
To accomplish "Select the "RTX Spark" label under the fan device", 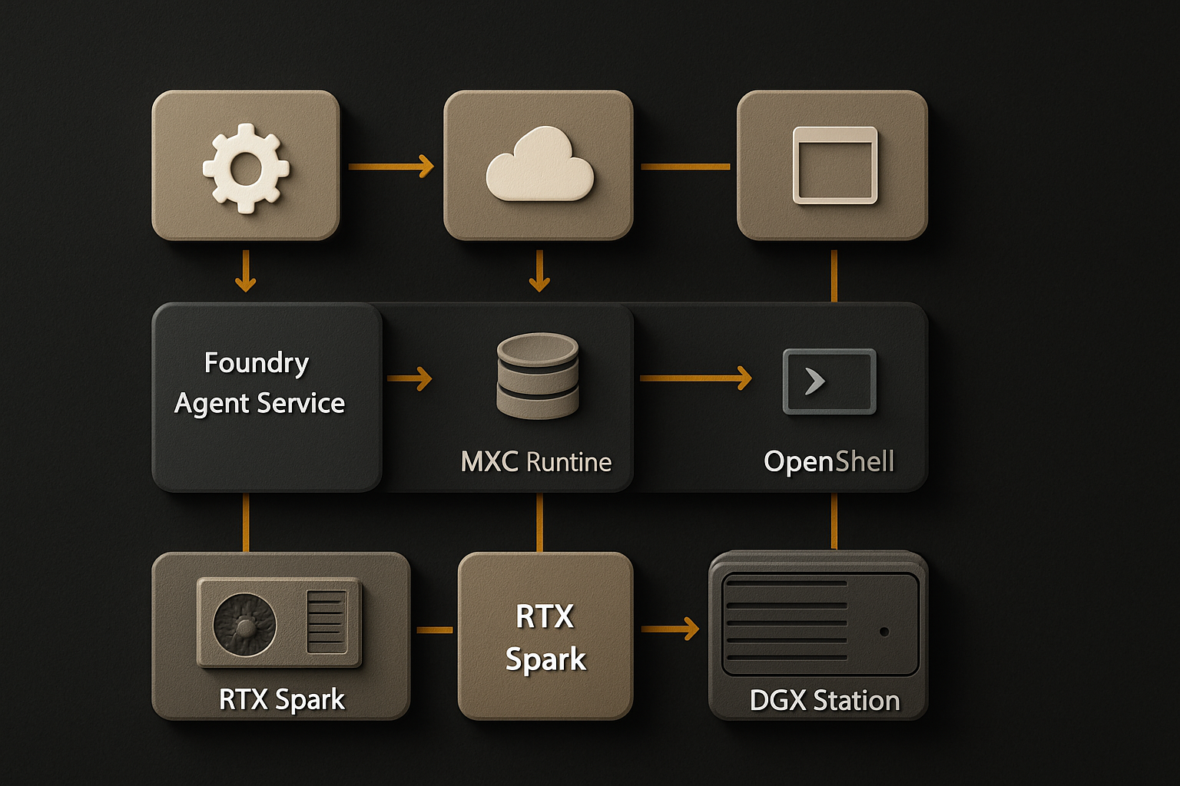I will pos(282,700).
